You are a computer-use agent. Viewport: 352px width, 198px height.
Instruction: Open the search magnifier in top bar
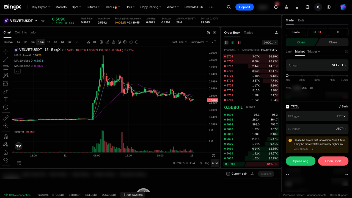pyautogui.click(x=229, y=7)
